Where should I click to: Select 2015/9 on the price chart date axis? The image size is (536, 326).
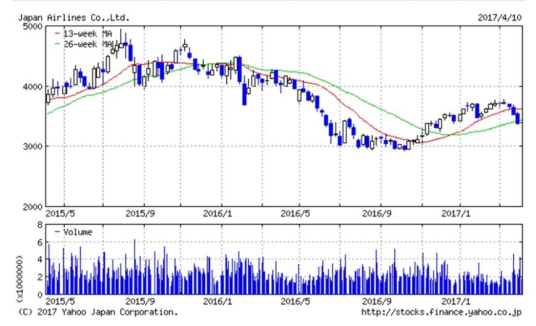coord(141,214)
